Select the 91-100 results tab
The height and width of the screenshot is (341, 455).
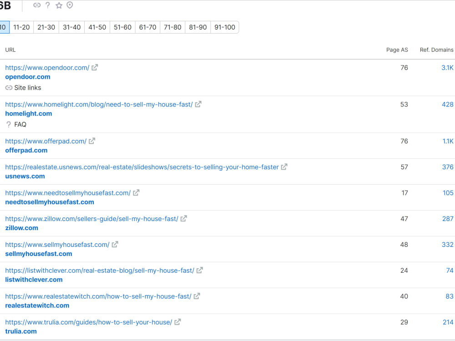(225, 27)
